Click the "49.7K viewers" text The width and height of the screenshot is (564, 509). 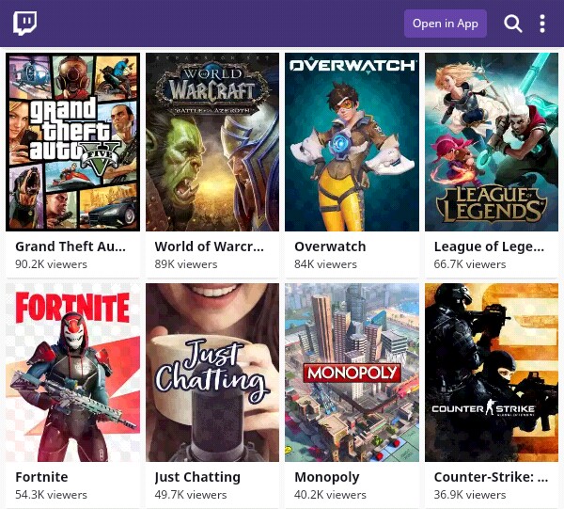[x=191, y=495]
